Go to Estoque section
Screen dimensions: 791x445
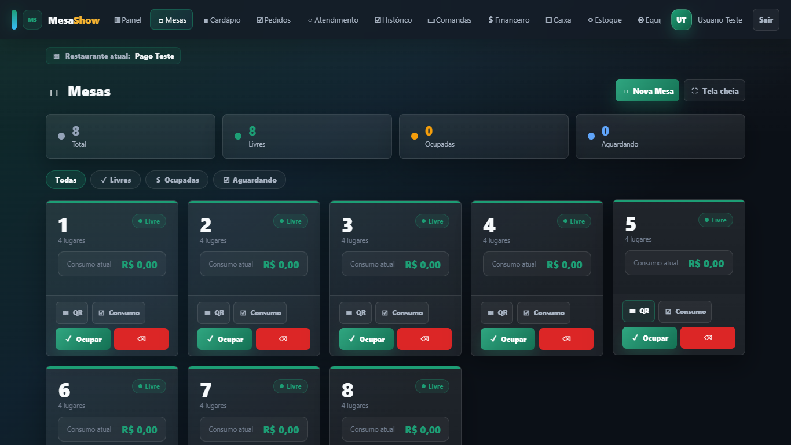[x=605, y=20]
